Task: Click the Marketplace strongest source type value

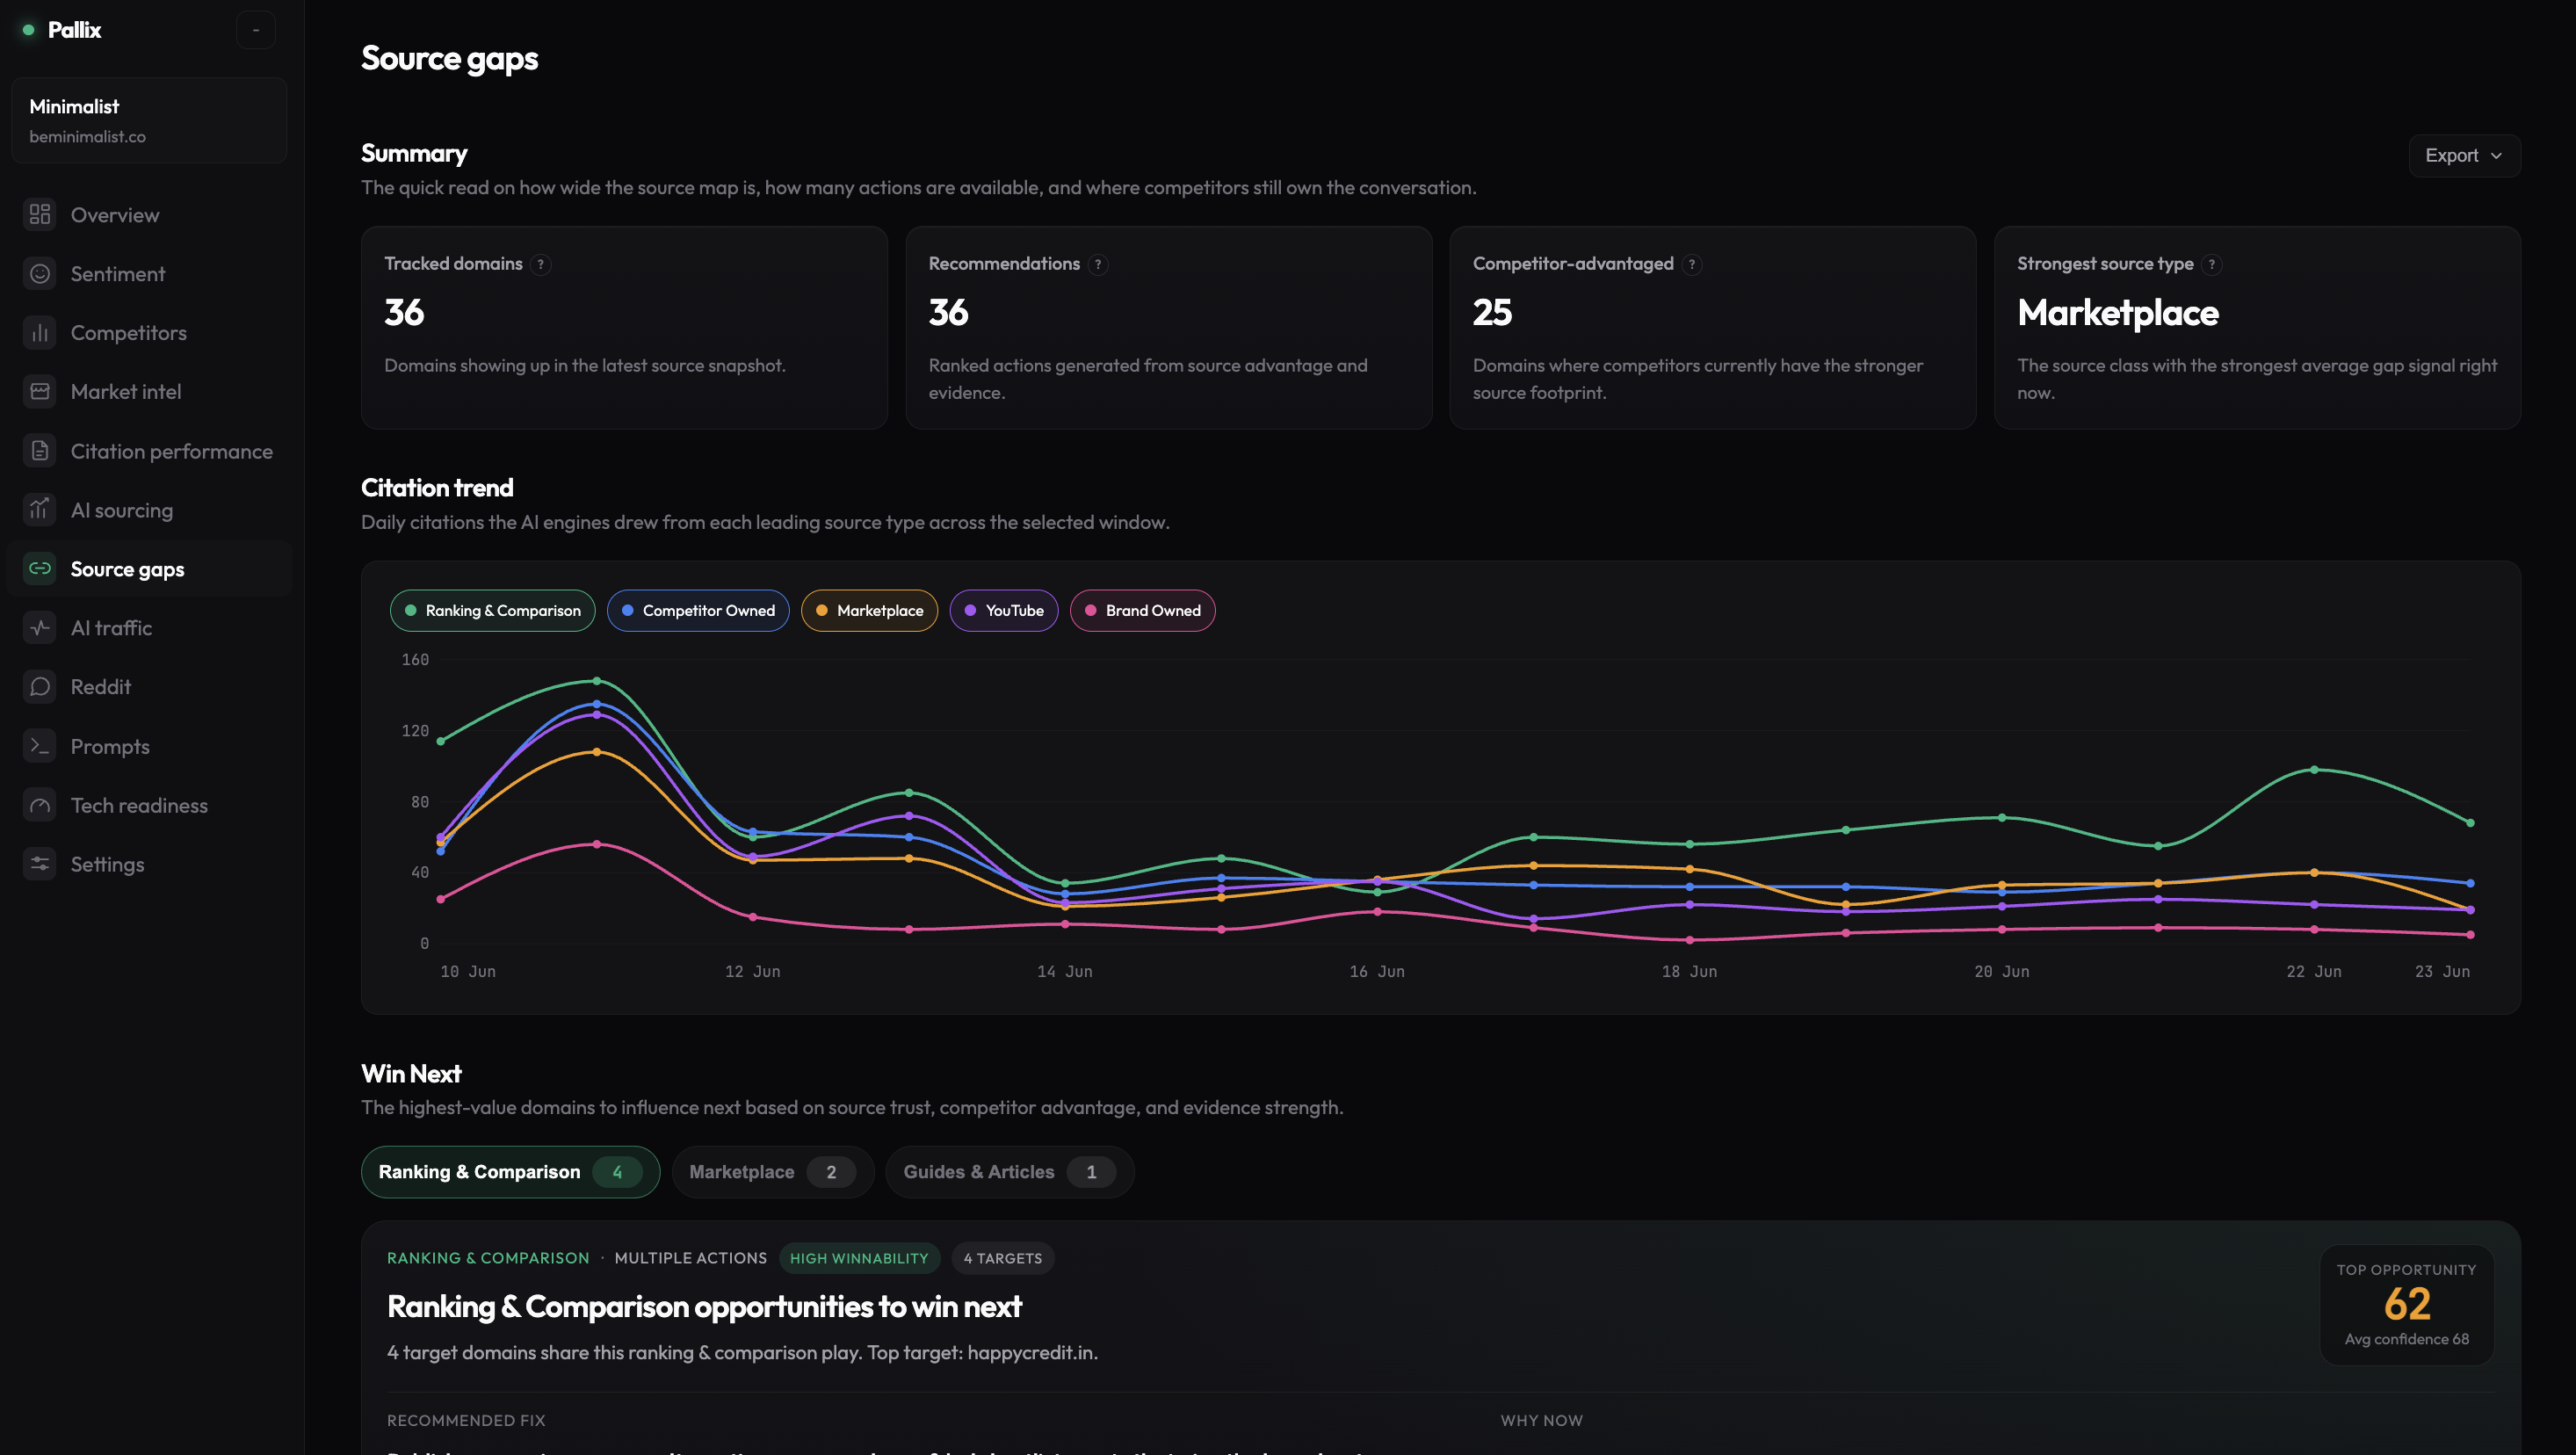Action: click(2118, 313)
